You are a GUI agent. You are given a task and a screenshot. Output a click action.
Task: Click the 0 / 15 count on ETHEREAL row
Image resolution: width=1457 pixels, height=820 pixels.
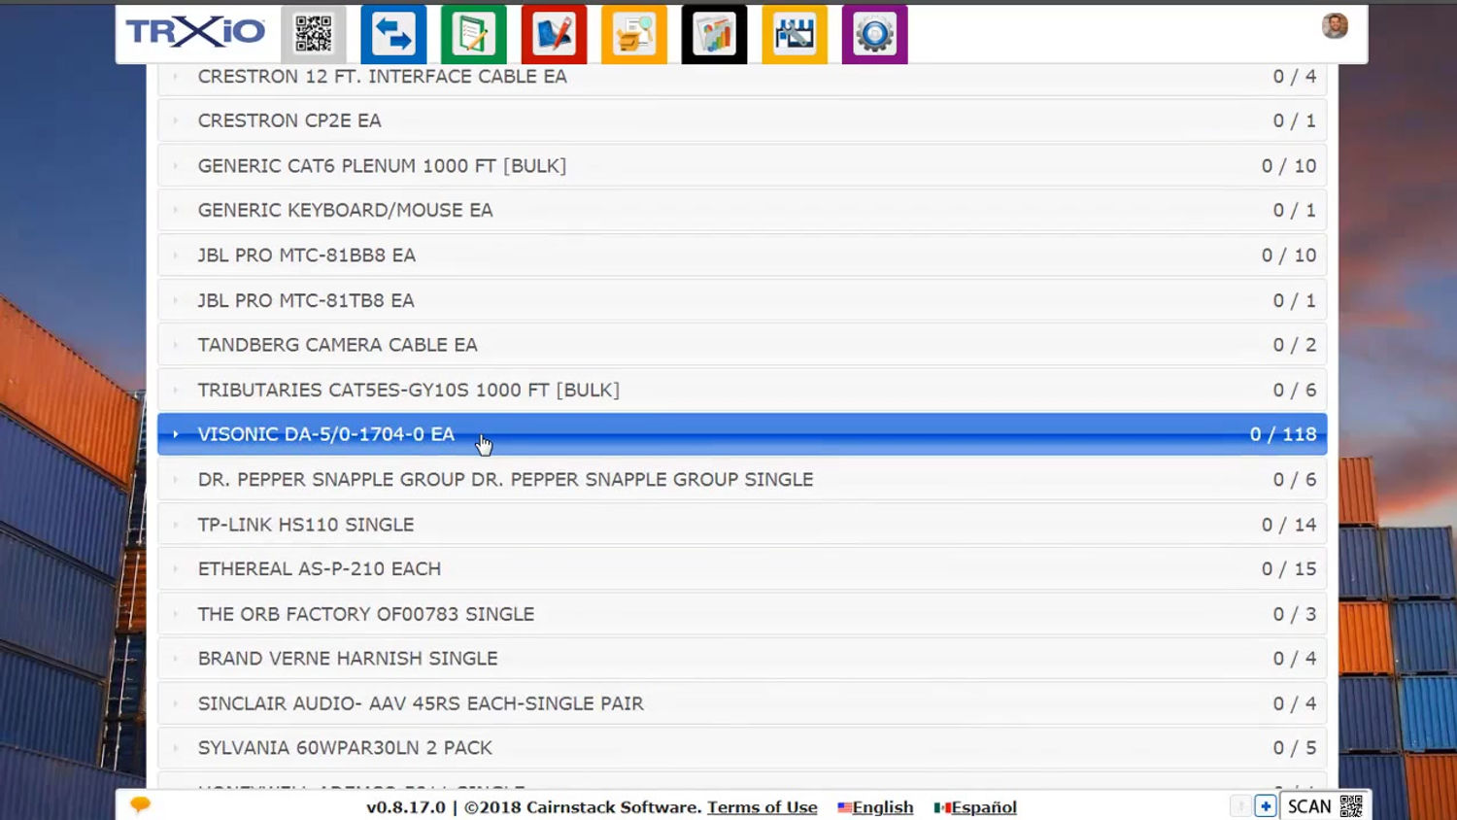(x=1289, y=569)
